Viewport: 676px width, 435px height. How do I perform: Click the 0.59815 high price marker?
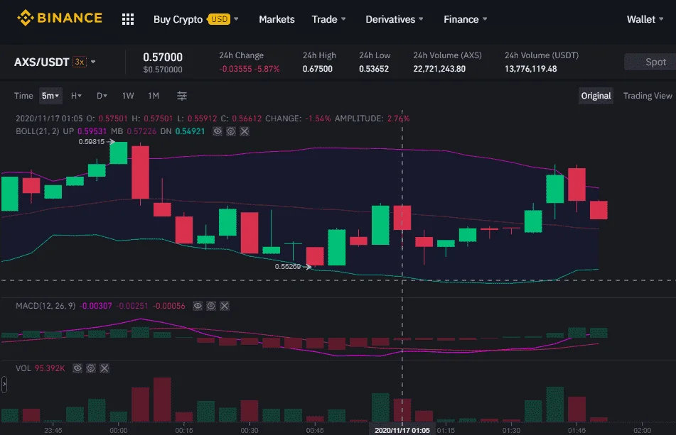coord(92,141)
